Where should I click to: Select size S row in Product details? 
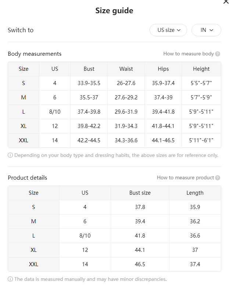[114, 207]
